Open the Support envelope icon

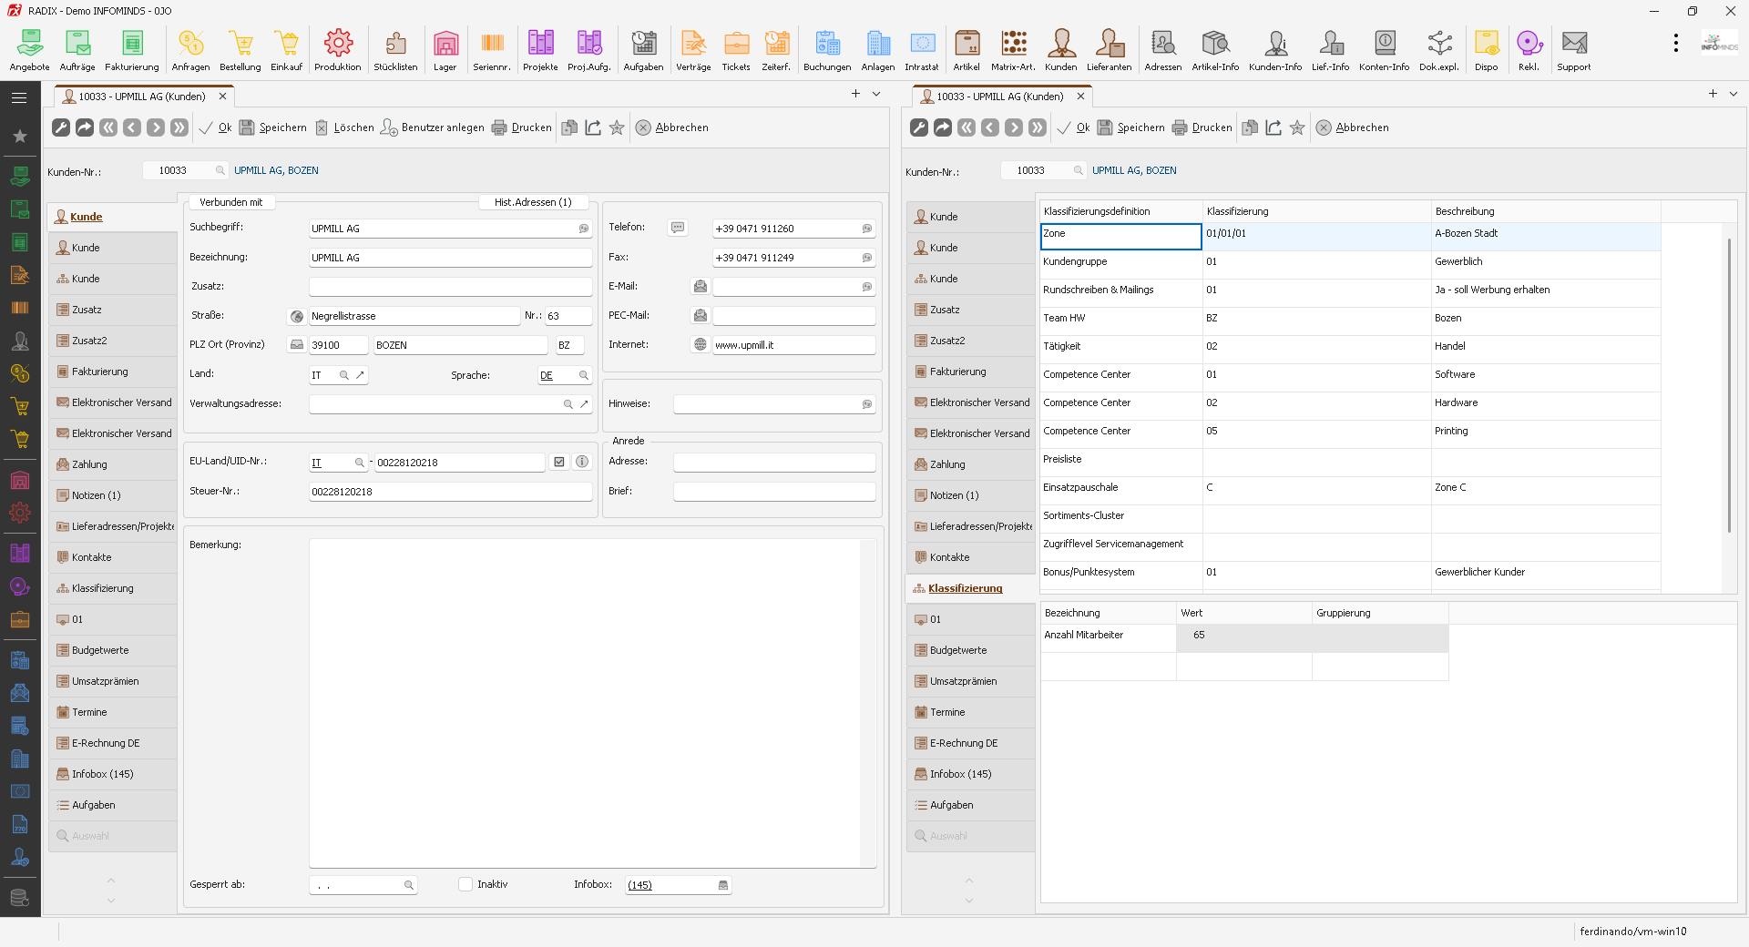click(1574, 50)
